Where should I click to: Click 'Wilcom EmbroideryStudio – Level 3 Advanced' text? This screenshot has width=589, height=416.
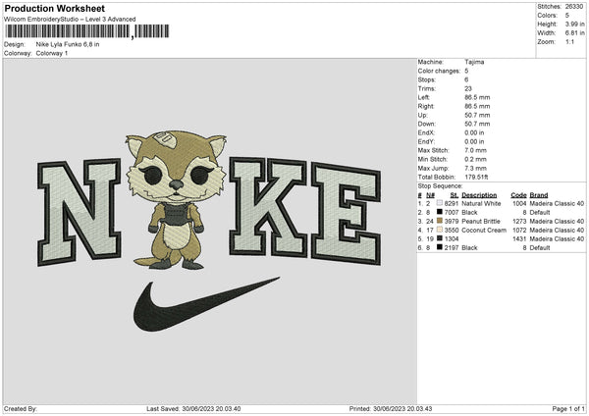tap(70, 20)
